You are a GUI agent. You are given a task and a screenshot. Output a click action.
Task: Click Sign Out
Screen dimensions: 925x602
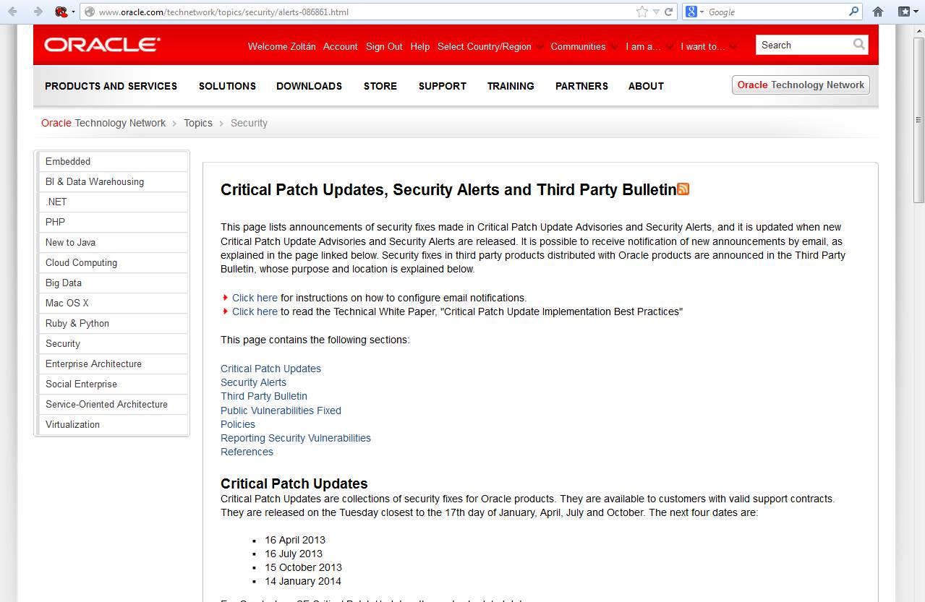384,46
